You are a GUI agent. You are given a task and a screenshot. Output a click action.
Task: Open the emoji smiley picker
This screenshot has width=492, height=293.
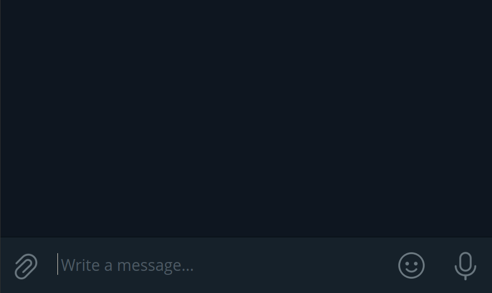[411, 265]
